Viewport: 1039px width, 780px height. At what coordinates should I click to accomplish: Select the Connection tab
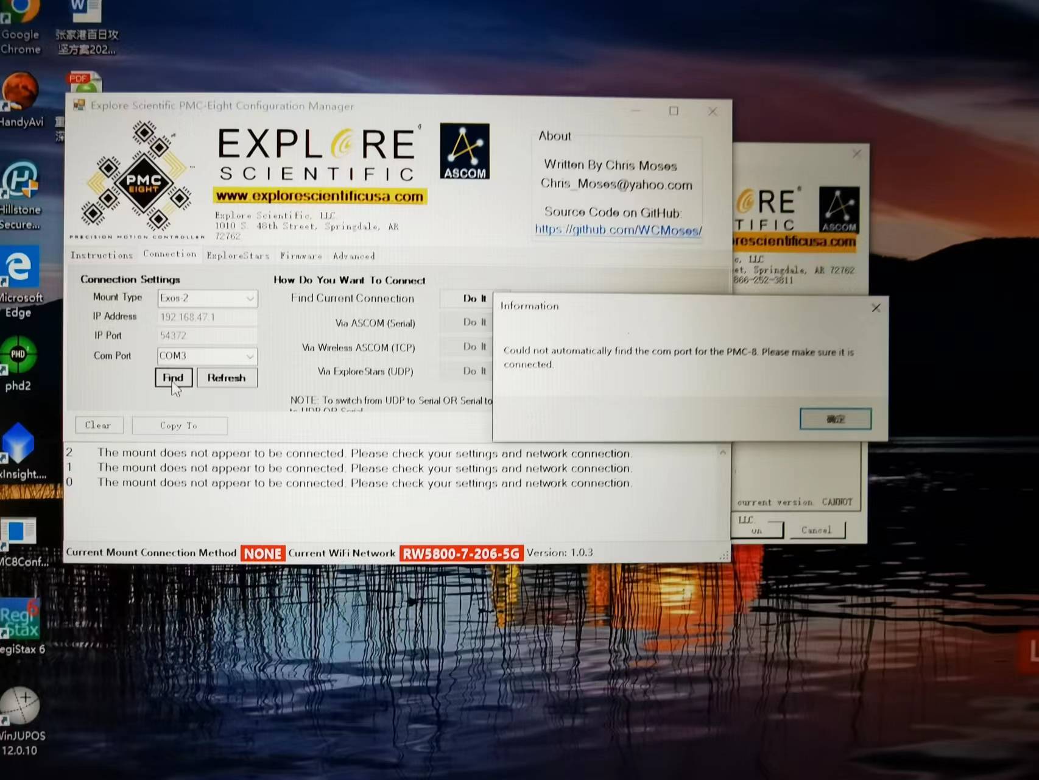(170, 254)
